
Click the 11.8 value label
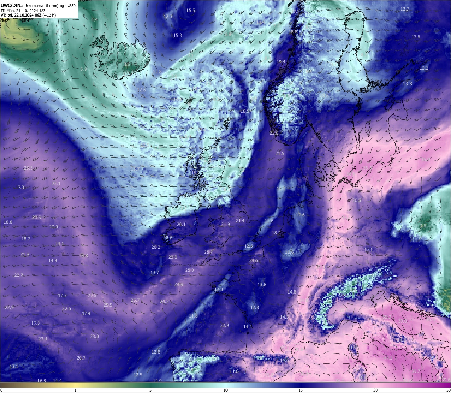tap(193, 316)
